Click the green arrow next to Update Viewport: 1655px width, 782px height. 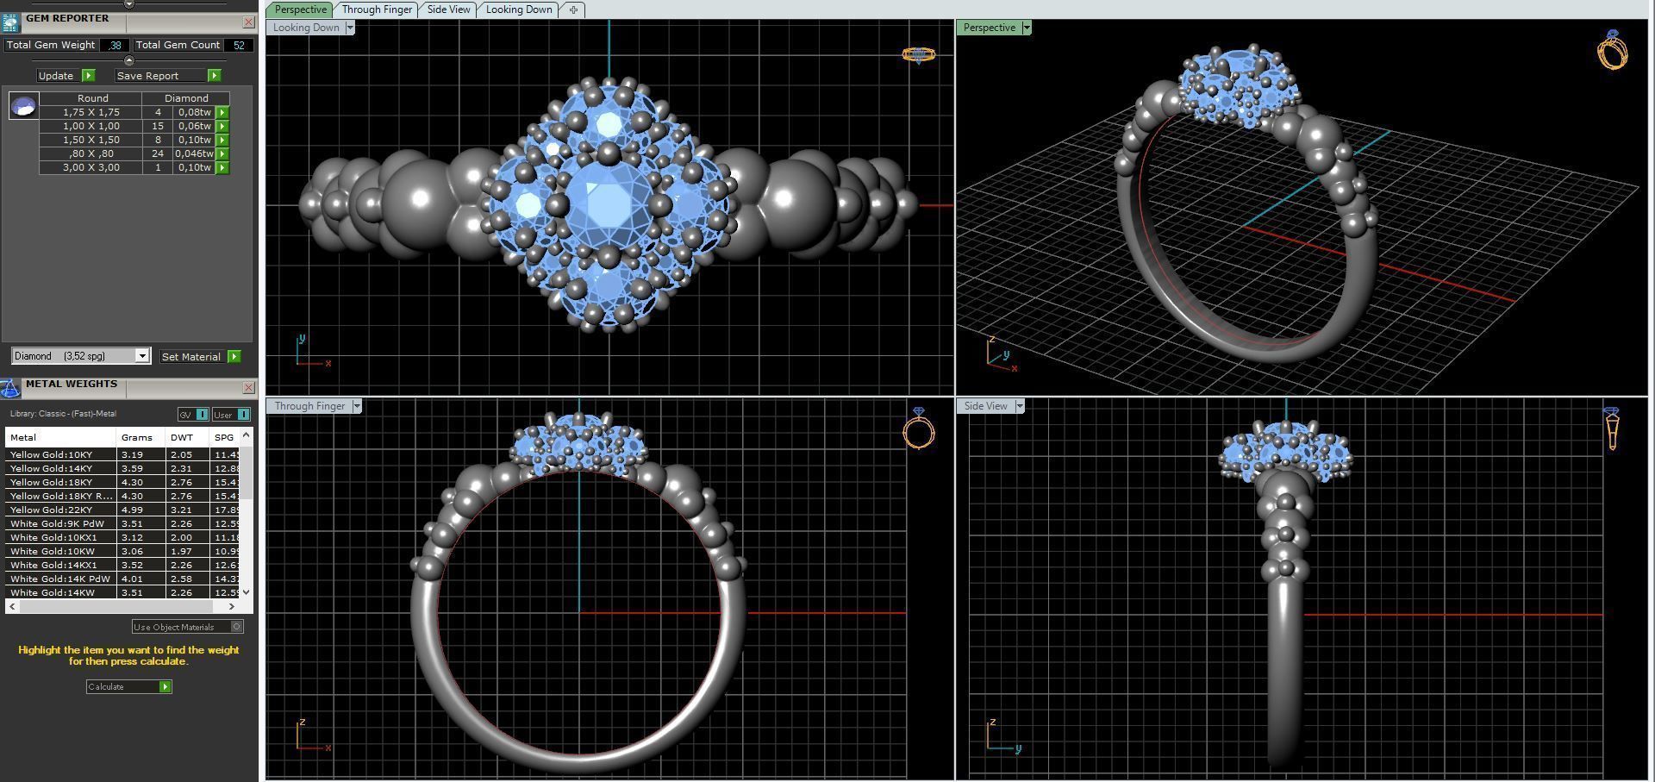88,75
